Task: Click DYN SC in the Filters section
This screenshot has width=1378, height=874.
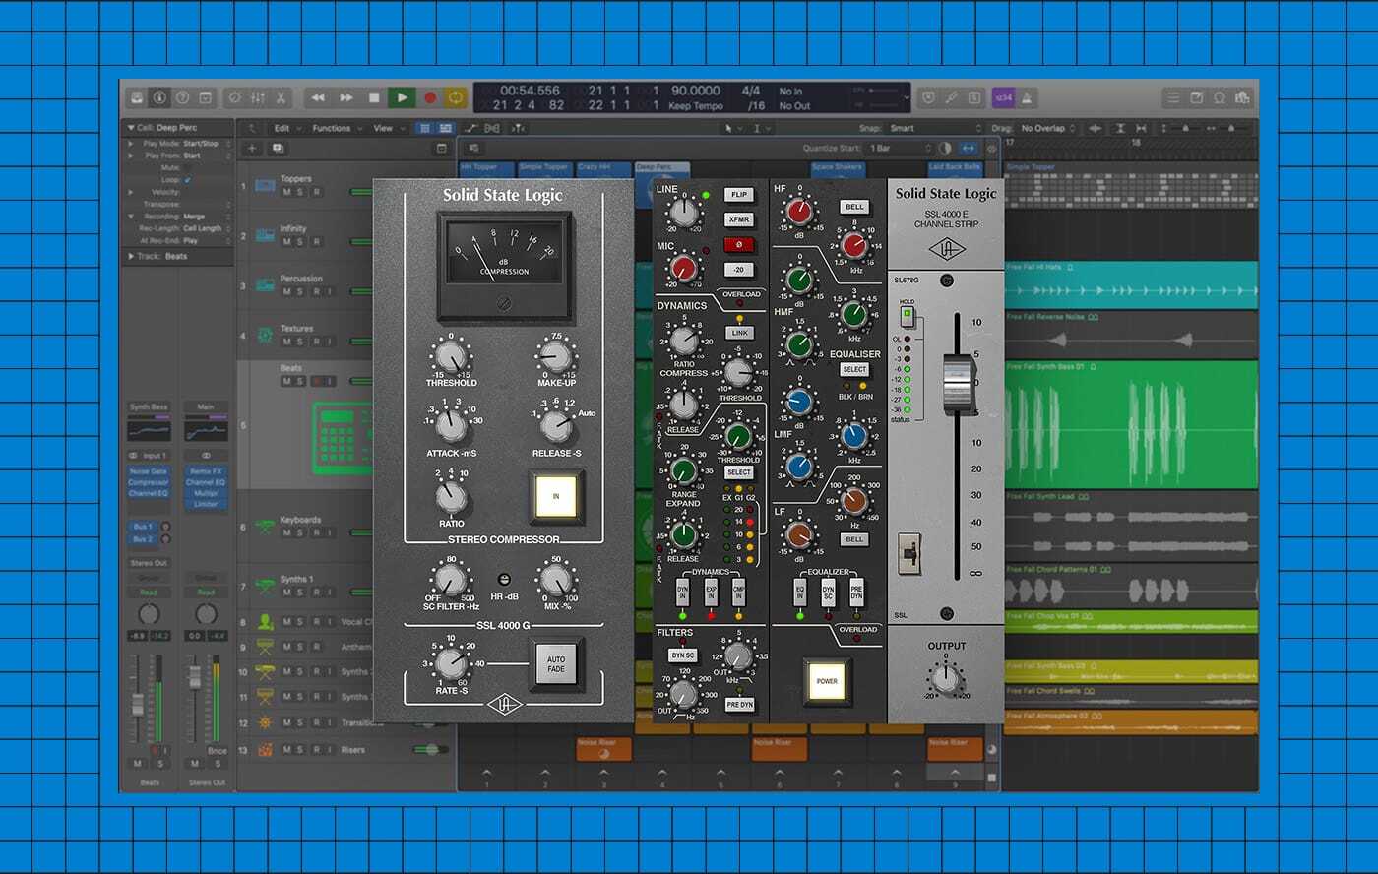Action: pos(682,655)
